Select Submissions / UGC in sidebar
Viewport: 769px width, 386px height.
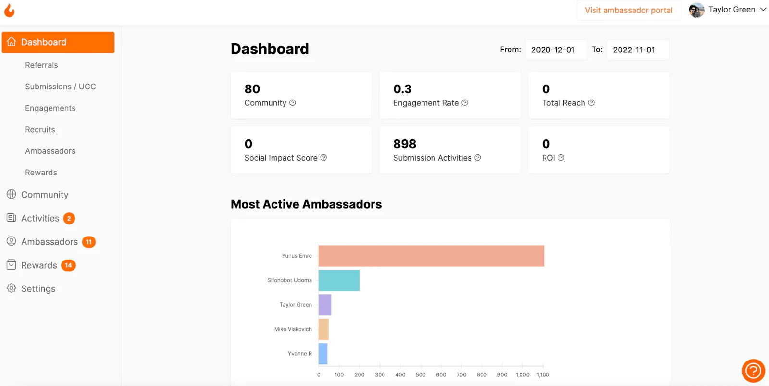61,87
